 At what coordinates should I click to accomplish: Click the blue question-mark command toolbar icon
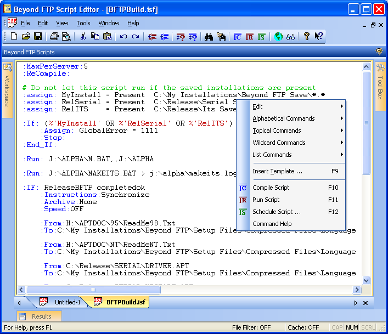pos(193,37)
